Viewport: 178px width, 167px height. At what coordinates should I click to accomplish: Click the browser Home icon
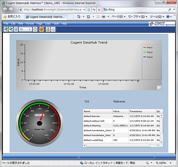coord(79,17)
